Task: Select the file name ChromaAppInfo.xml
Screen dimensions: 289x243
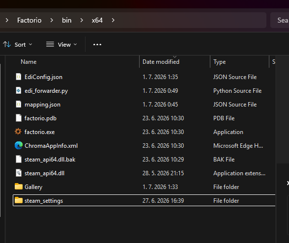Action: [x=51, y=146]
